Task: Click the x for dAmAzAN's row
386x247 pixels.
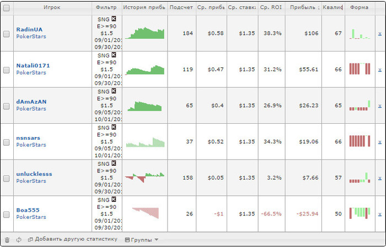Action: coord(379,106)
